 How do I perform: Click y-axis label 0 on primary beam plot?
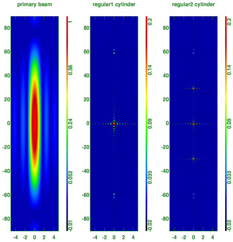tap(9, 123)
